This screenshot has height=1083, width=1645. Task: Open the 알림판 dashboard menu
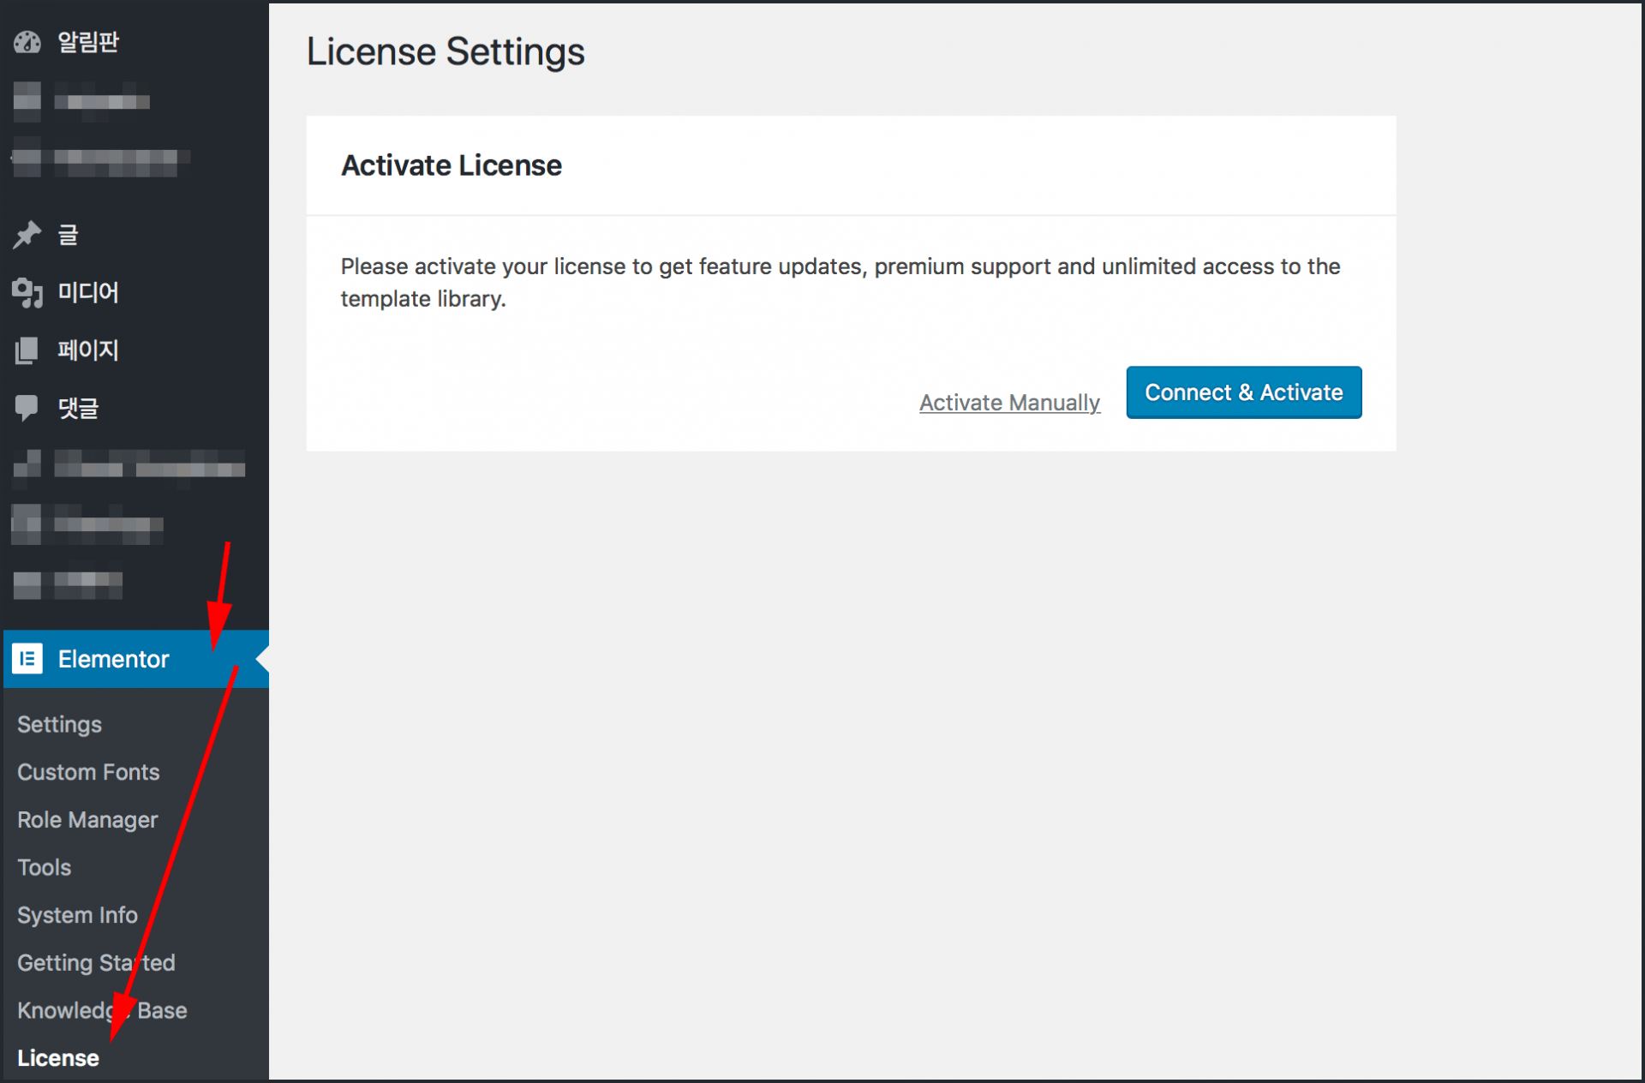pos(88,42)
